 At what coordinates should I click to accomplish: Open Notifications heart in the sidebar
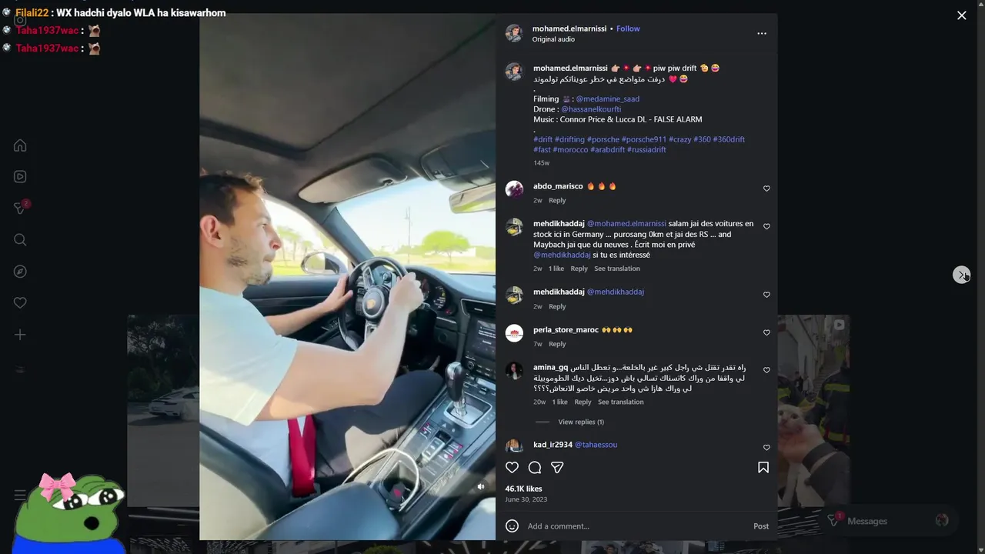[x=20, y=303]
